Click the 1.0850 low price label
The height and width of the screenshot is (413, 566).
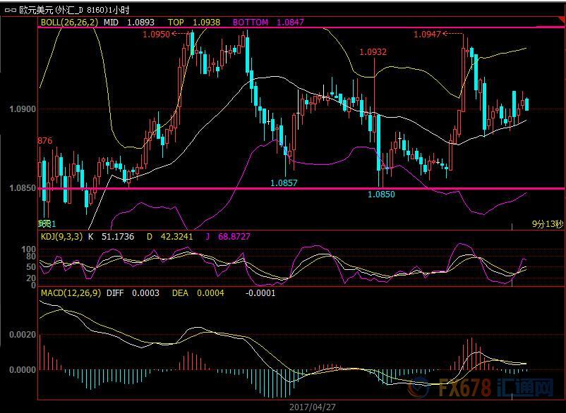[381, 194]
